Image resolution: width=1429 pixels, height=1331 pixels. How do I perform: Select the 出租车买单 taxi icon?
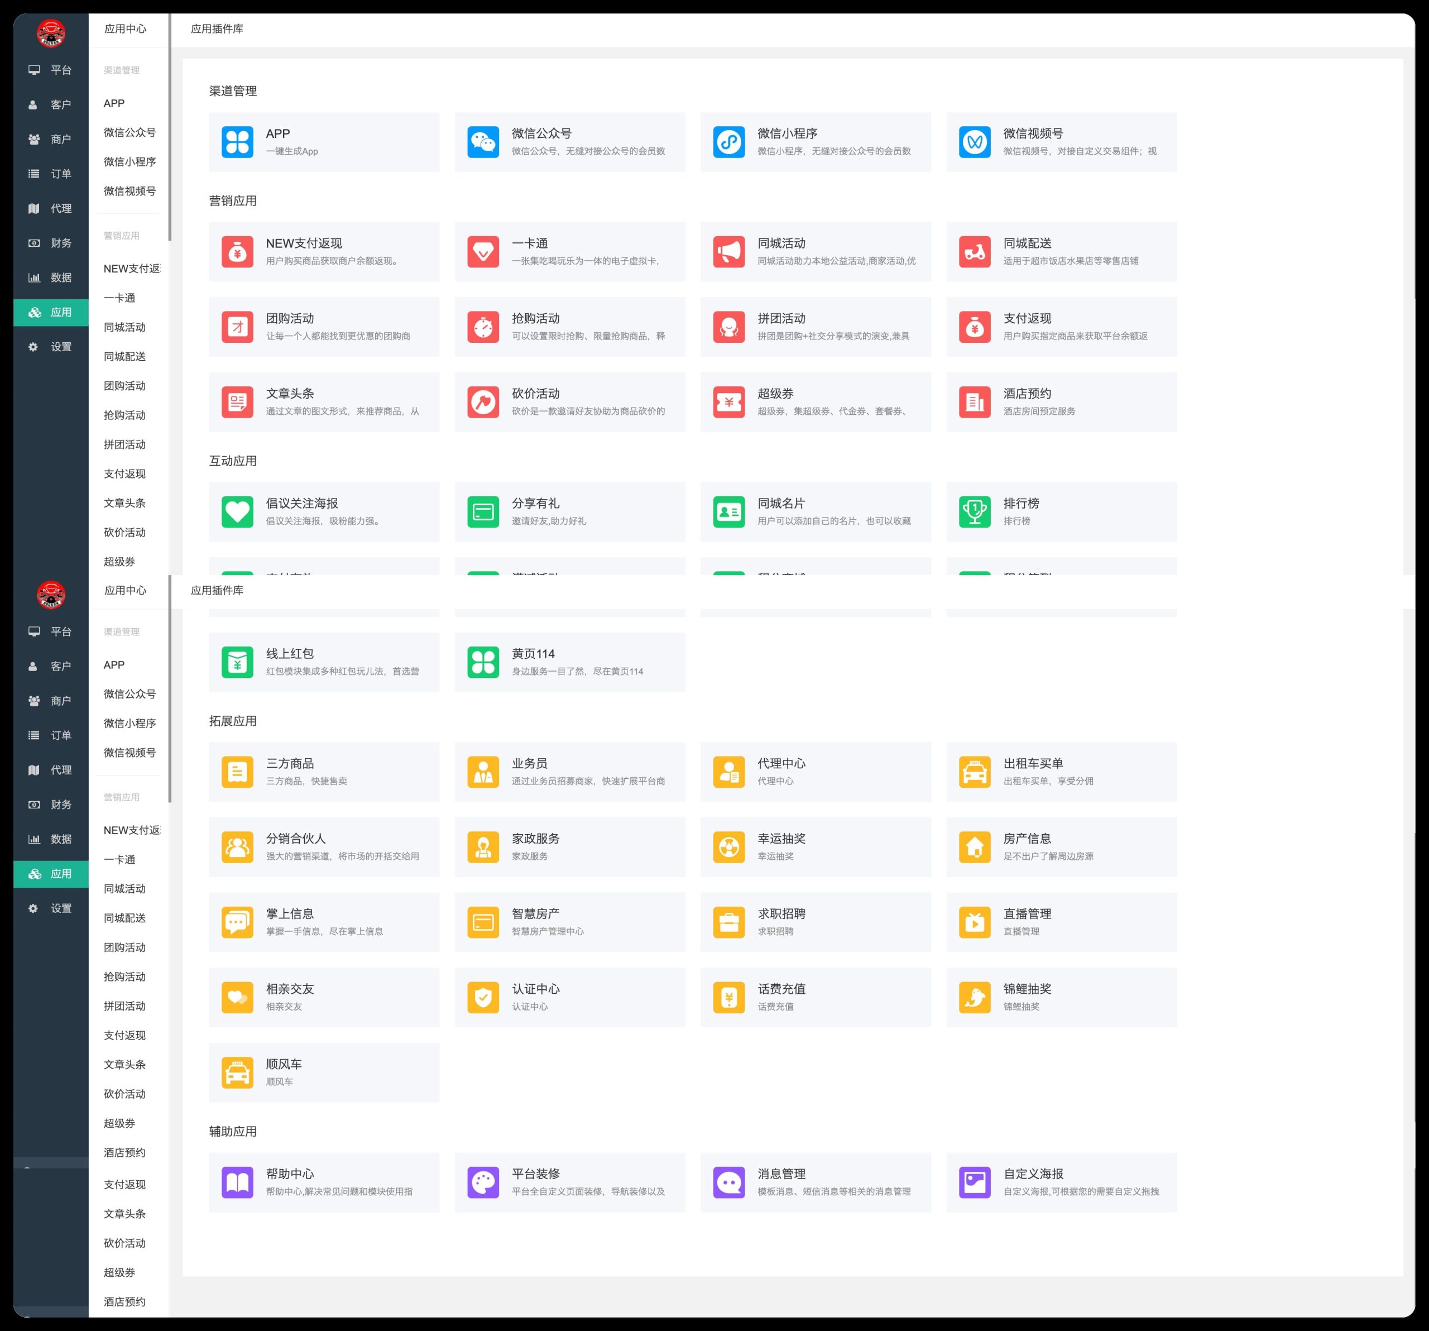[975, 772]
